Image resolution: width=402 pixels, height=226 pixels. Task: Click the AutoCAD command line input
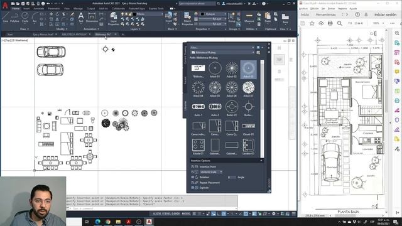coord(153,208)
